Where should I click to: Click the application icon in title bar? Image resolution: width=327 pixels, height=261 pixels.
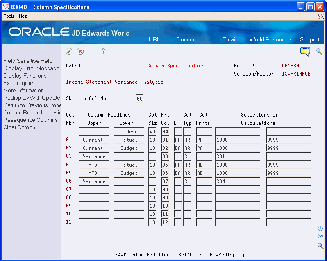6,7
